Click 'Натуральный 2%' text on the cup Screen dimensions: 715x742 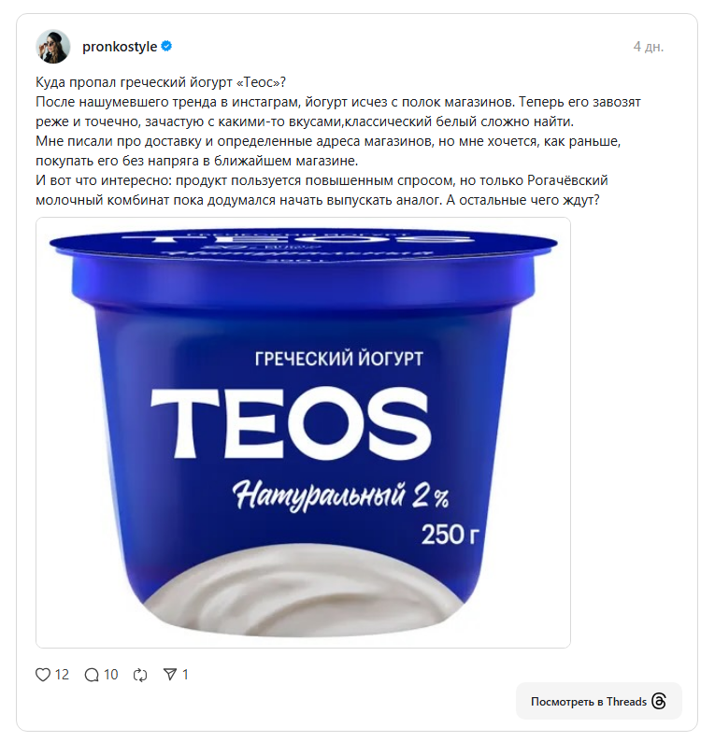341,496
